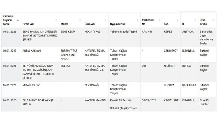Sort İlçe column with arrow icon
The height and width of the screenshot is (122, 217).
point(178,20)
